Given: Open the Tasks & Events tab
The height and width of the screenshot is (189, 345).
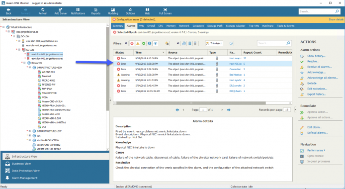Looking at the screenshot, I should pos(285,26).
